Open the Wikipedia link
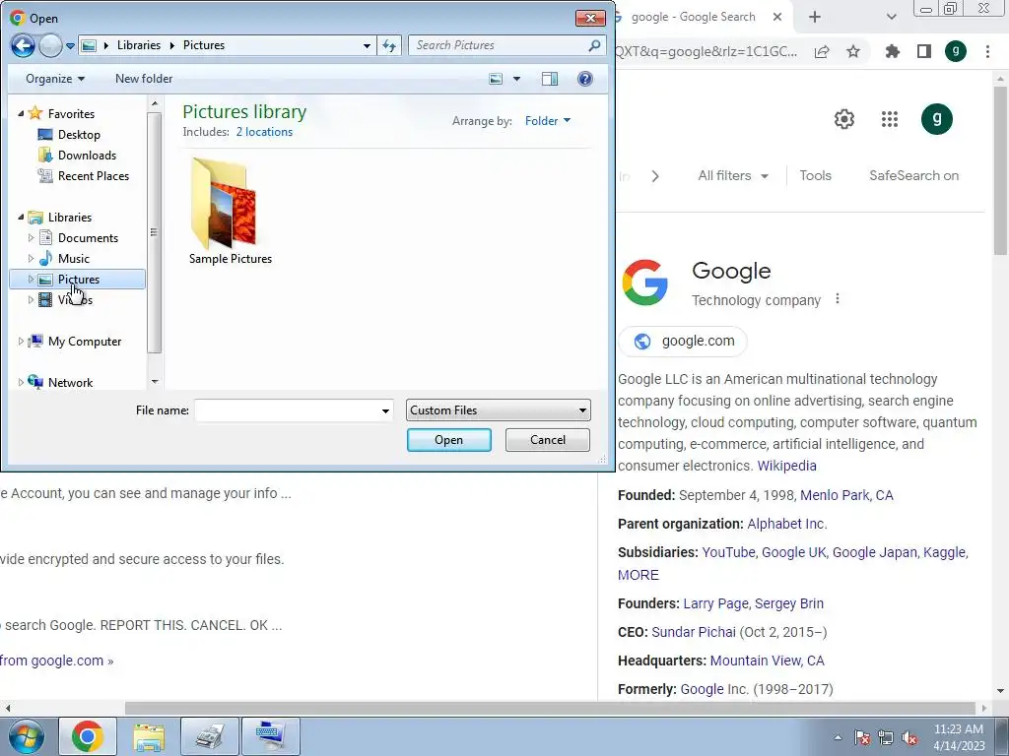The height and width of the screenshot is (756, 1009). click(786, 466)
